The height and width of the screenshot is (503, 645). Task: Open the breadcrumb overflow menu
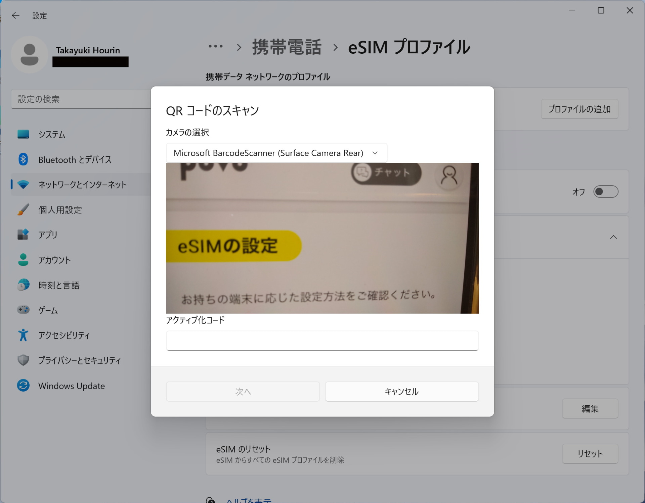(x=215, y=47)
